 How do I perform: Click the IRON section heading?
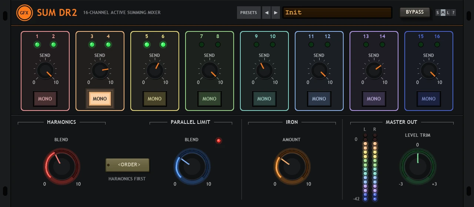(292, 122)
